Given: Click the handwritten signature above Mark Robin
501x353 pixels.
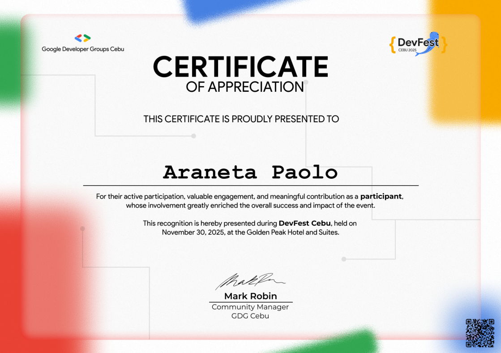Looking at the screenshot, I should 250,281.
